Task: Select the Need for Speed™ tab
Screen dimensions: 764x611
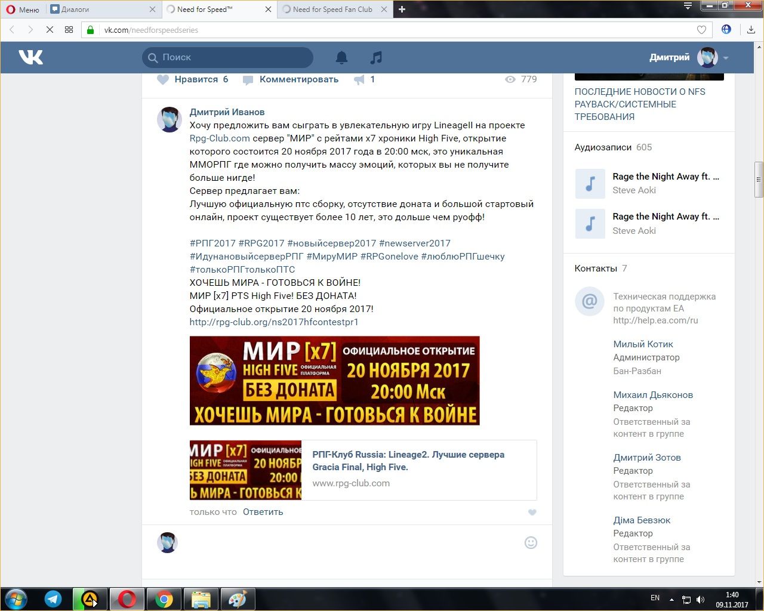Action: (218, 9)
